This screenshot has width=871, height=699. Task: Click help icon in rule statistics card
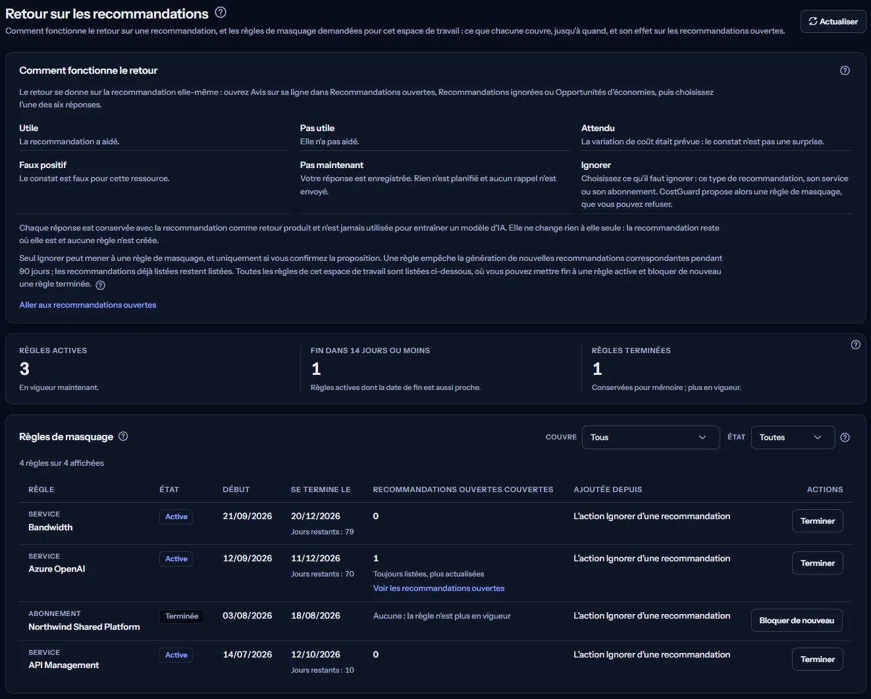855,345
